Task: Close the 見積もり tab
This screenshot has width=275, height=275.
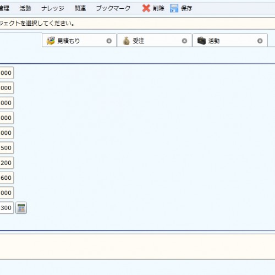Action: click(x=109, y=41)
